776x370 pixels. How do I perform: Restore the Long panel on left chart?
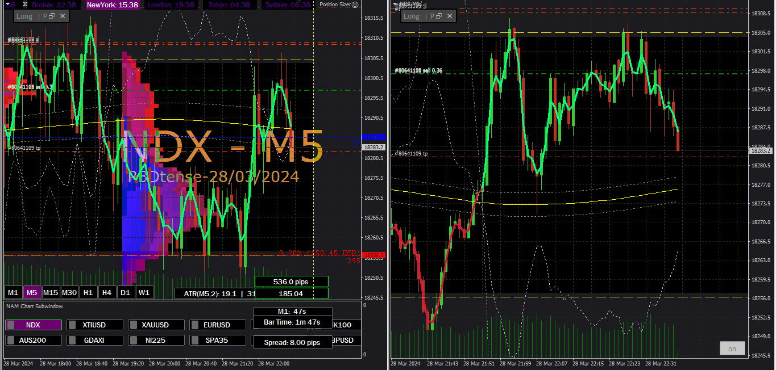[52, 16]
